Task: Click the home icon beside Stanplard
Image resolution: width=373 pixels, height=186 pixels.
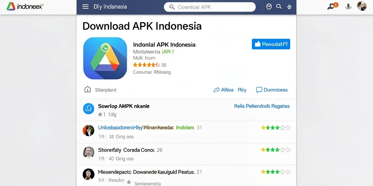Action: click(x=87, y=89)
